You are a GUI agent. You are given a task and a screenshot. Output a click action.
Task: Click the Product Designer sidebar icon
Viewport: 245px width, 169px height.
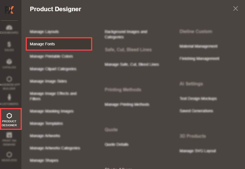[9, 119]
